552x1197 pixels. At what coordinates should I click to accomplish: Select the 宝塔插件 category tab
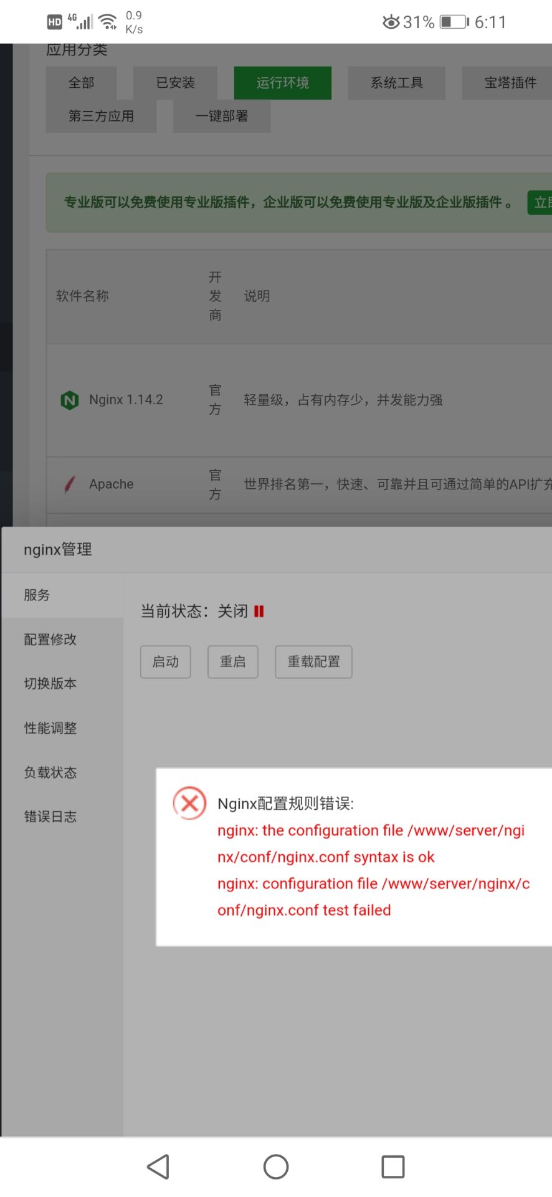click(x=507, y=83)
